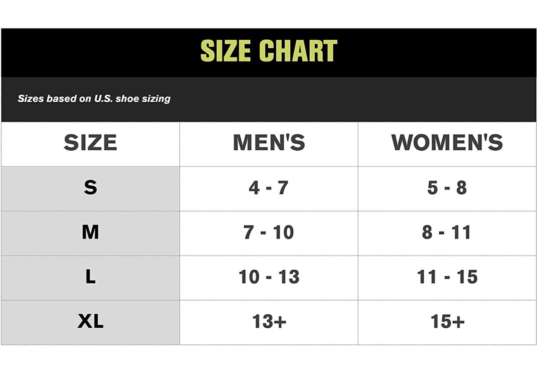Click men's 7 - 10 range
538x368 pixels.
[x=269, y=232]
